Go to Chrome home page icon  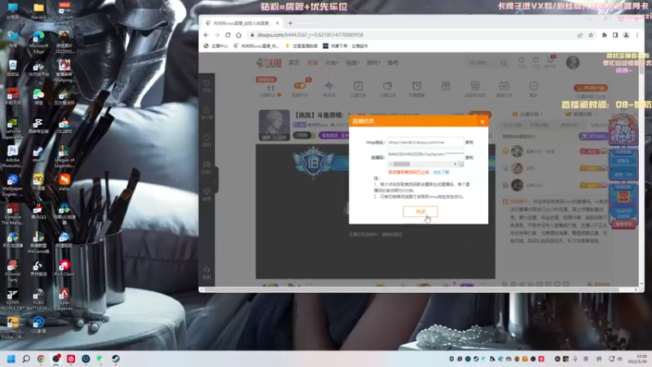point(239,35)
